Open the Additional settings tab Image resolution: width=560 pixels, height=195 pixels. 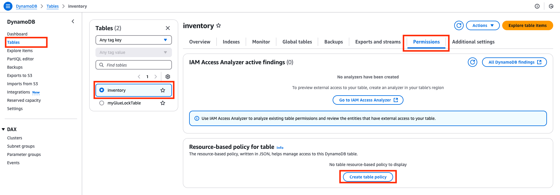tap(473, 42)
